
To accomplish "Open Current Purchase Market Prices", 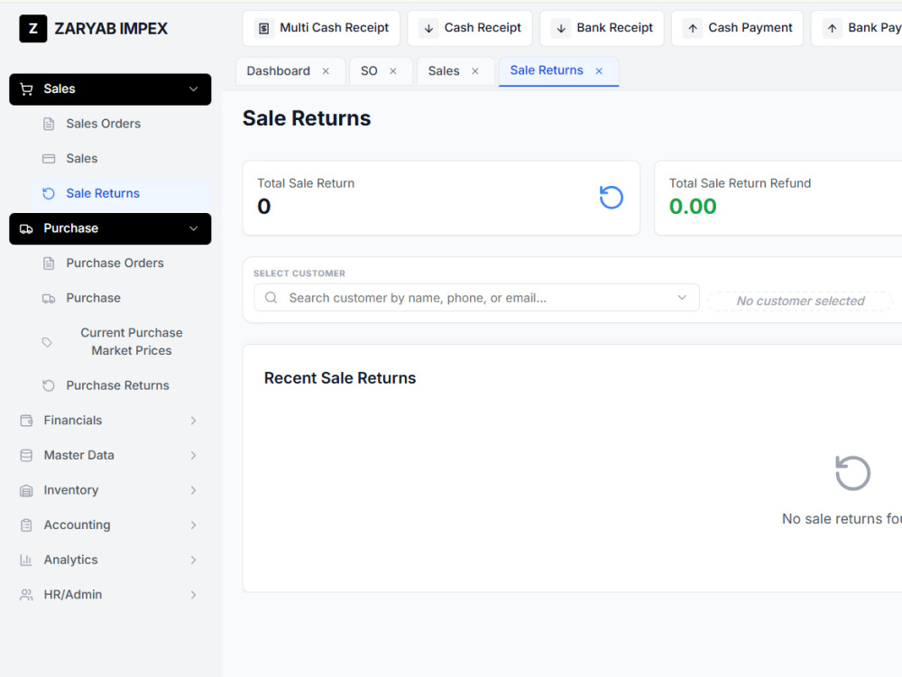I will click(122, 342).
